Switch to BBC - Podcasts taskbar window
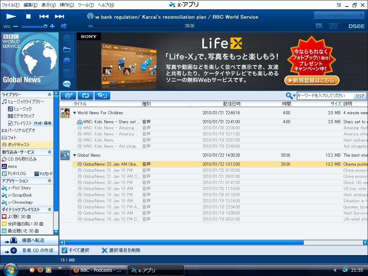 [x=98, y=270]
